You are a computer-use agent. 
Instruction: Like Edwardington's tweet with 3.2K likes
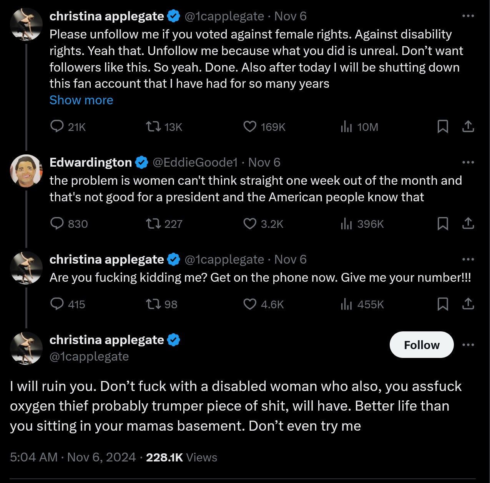pos(250,223)
